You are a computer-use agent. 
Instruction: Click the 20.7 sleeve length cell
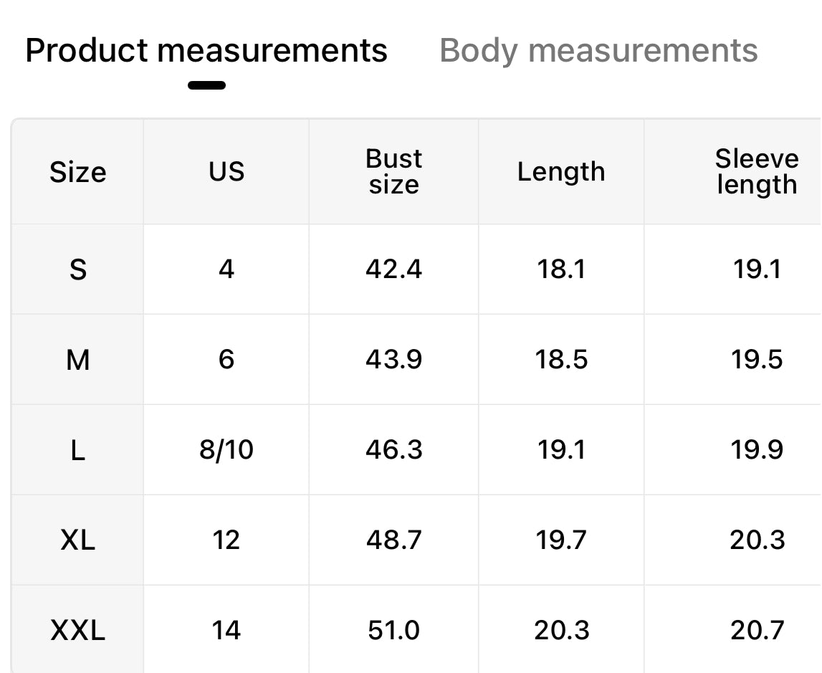pyautogui.click(x=757, y=631)
